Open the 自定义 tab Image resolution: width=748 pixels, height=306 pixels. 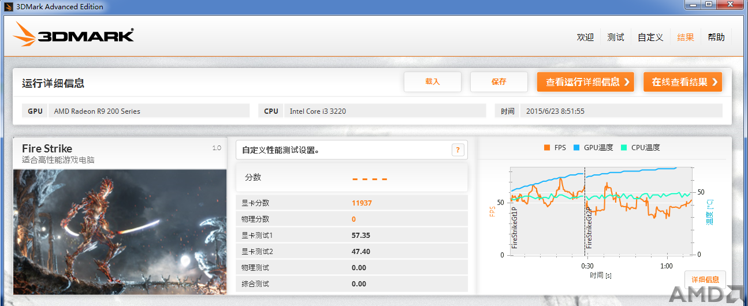[x=650, y=37]
